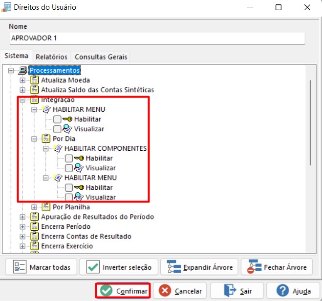Click the note icon of HABILITAR MENU under Integração
This screenshot has height=301, width=322.
point(46,109)
